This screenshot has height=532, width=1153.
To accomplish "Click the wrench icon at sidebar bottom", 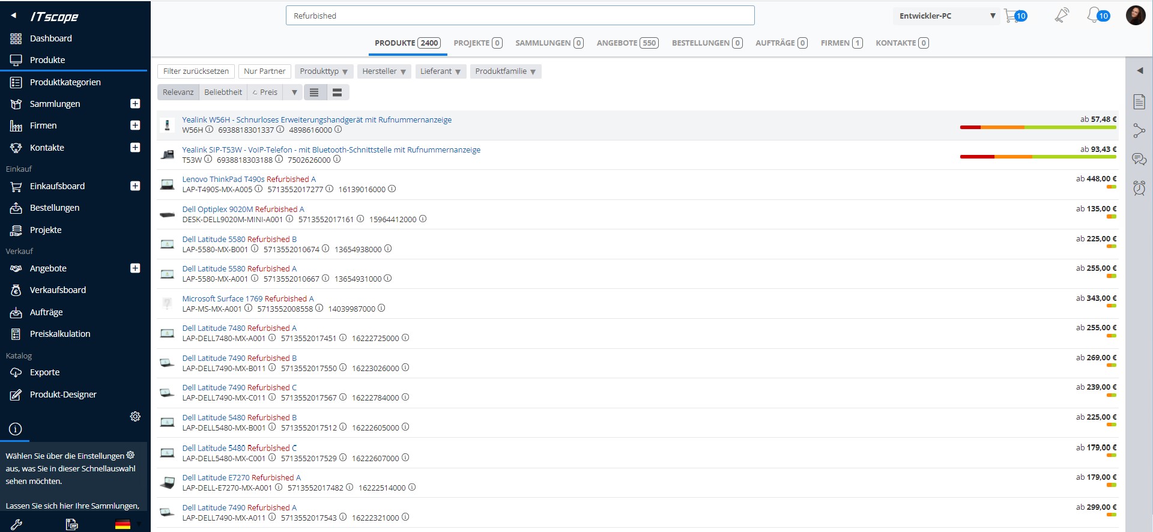I will click(x=16, y=524).
